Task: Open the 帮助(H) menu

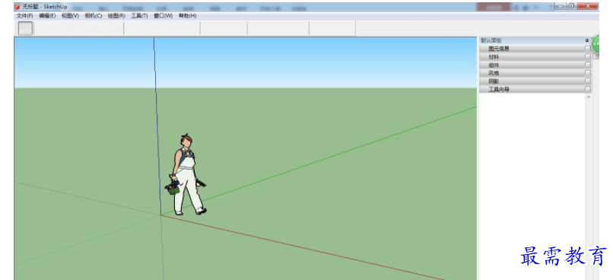Action: coord(187,16)
